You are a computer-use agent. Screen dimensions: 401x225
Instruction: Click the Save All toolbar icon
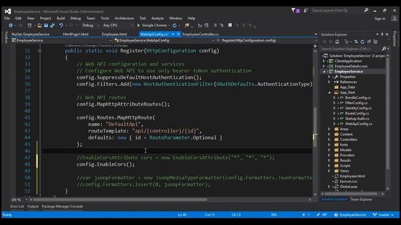click(x=53, y=25)
